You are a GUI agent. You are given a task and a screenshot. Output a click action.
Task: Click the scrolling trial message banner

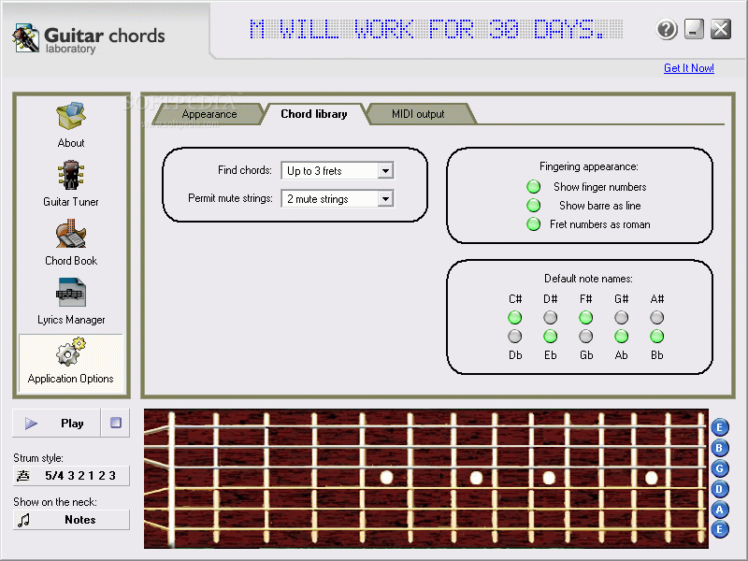pyautogui.click(x=436, y=29)
